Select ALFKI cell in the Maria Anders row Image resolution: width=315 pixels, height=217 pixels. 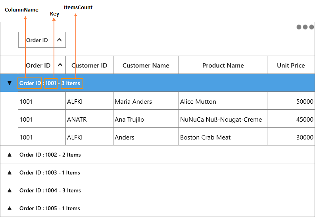(89, 101)
